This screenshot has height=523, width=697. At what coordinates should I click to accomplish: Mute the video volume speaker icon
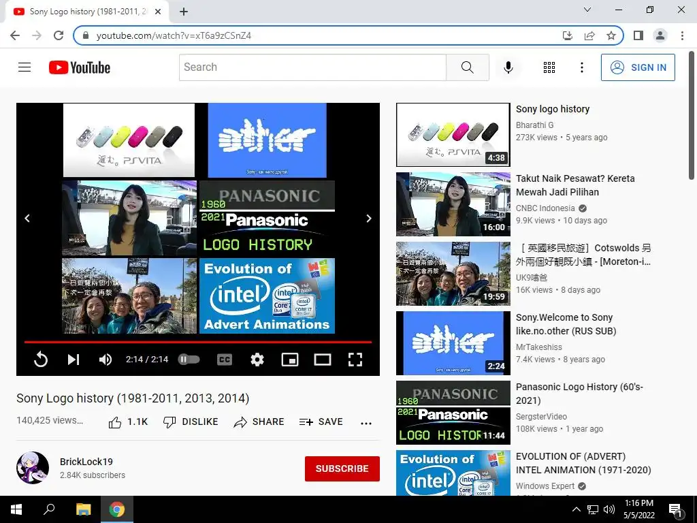tap(106, 360)
